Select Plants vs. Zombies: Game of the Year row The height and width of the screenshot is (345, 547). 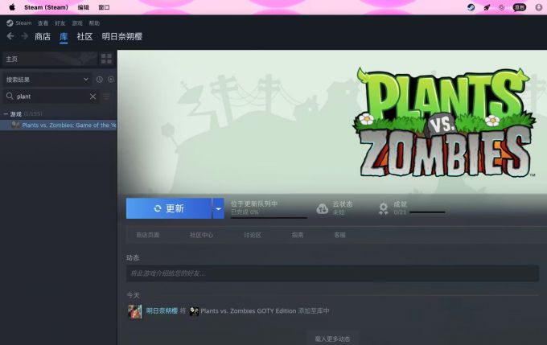(59, 125)
